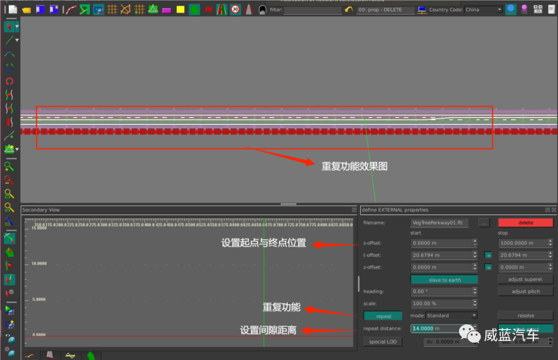Click the tunnel icon in toolbar
This screenshot has height=360, width=558.
[x=262, y=10]
